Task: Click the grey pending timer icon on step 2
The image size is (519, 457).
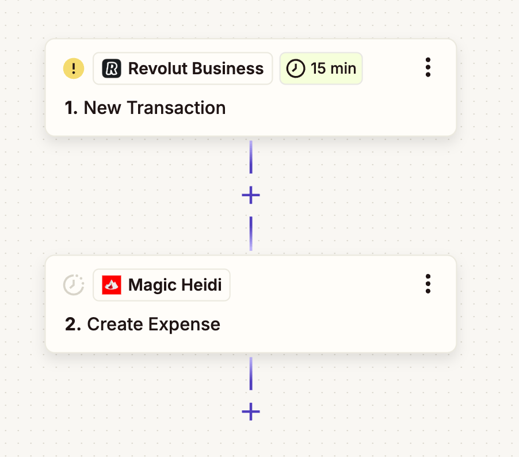Action: (x=74, y=284)
